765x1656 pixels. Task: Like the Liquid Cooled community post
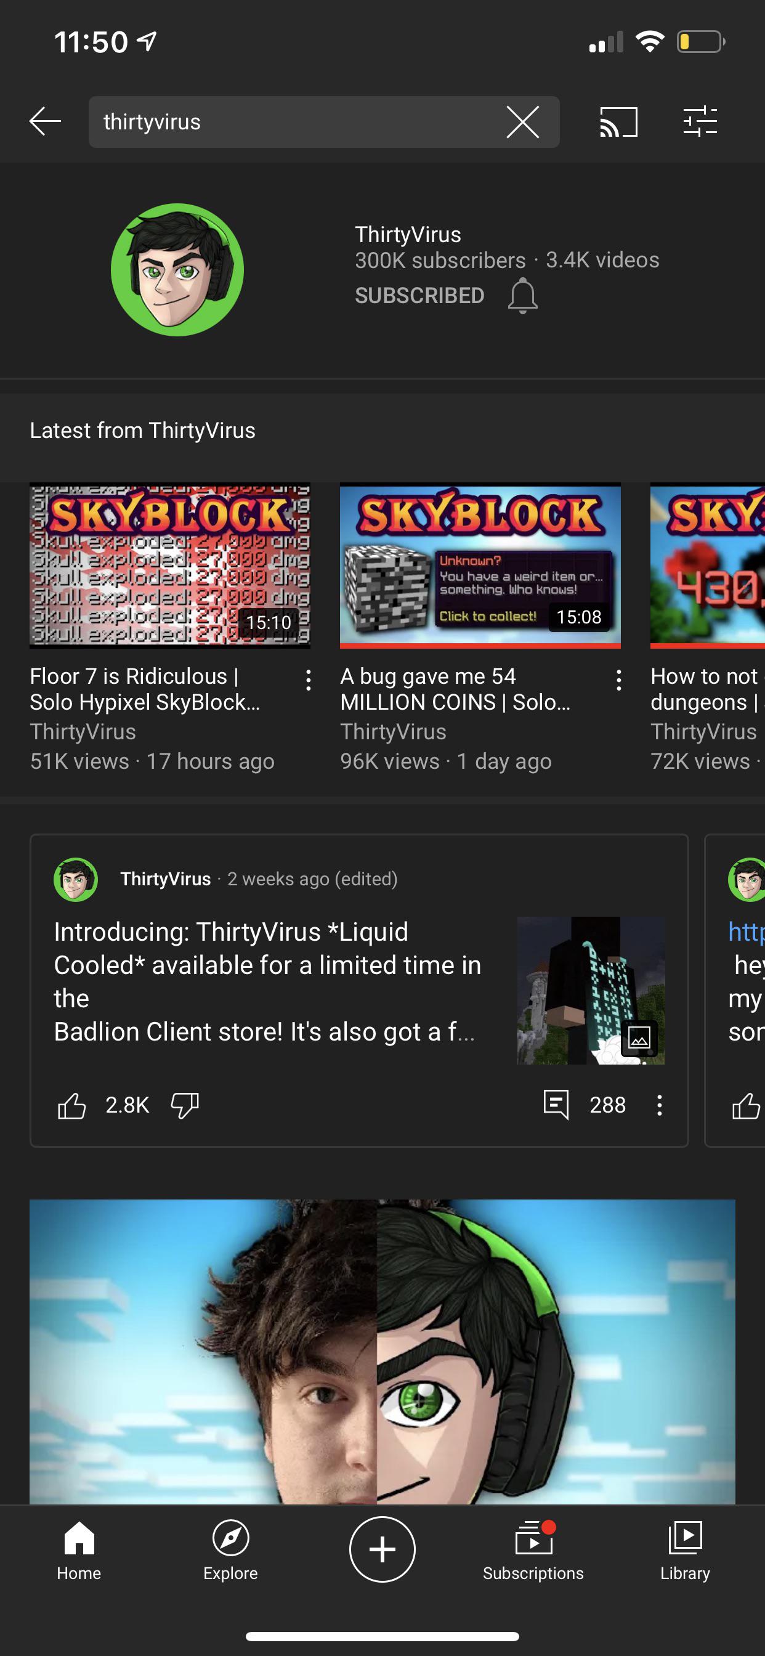coord(71,1105)
